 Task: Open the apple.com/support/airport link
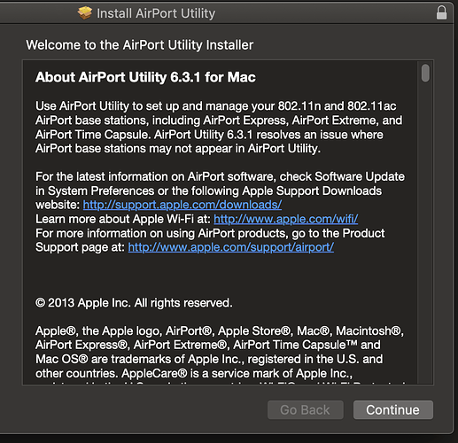231,247
